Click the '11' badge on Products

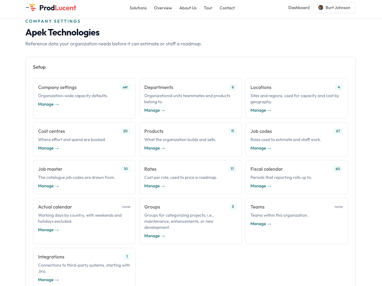point(232,131)
